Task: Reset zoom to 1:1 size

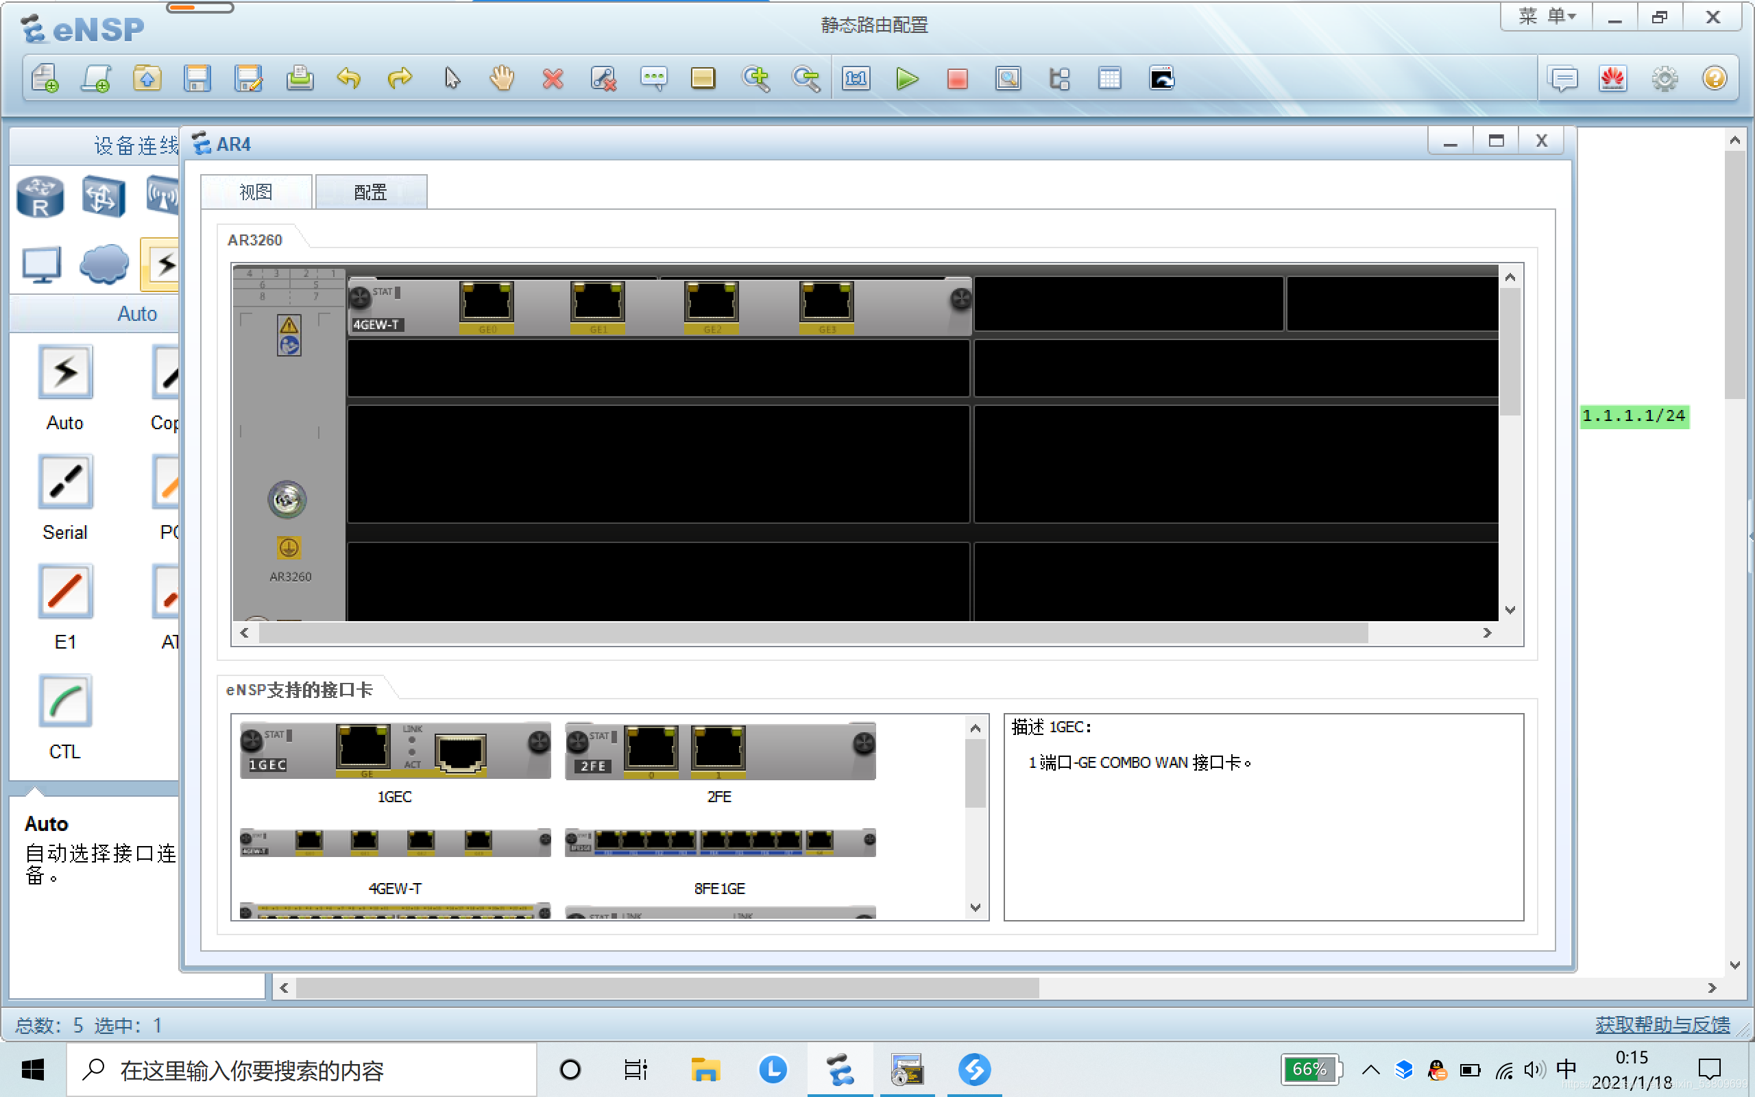Action: coord(856,78)
